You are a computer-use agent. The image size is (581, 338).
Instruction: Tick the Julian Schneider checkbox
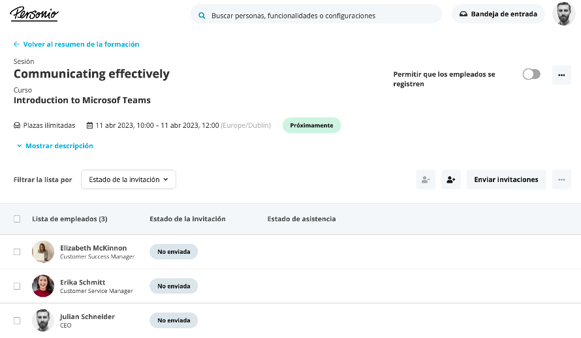tap(17, 320)
